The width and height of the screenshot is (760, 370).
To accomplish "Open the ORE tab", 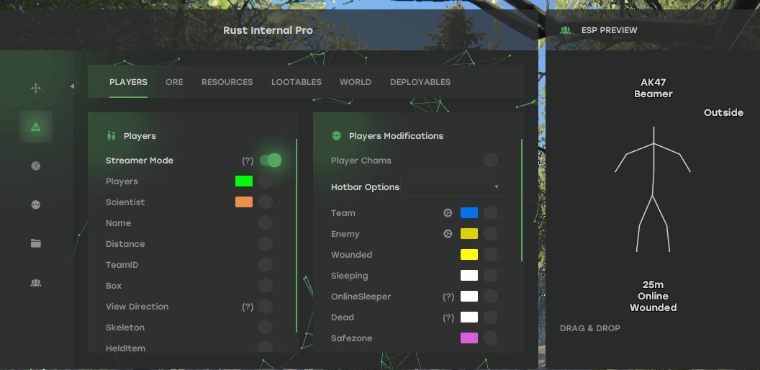I will coord(174,82).
